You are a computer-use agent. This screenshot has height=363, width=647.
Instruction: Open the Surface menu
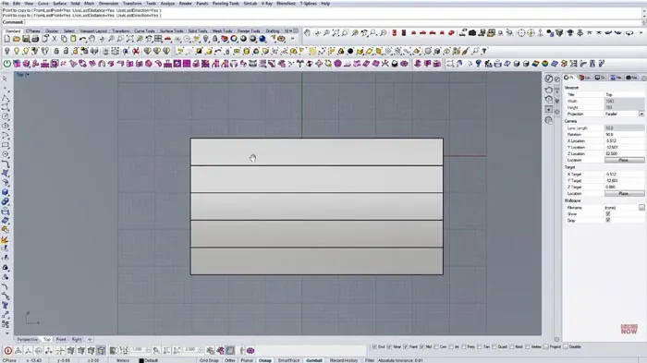point(59,4)
